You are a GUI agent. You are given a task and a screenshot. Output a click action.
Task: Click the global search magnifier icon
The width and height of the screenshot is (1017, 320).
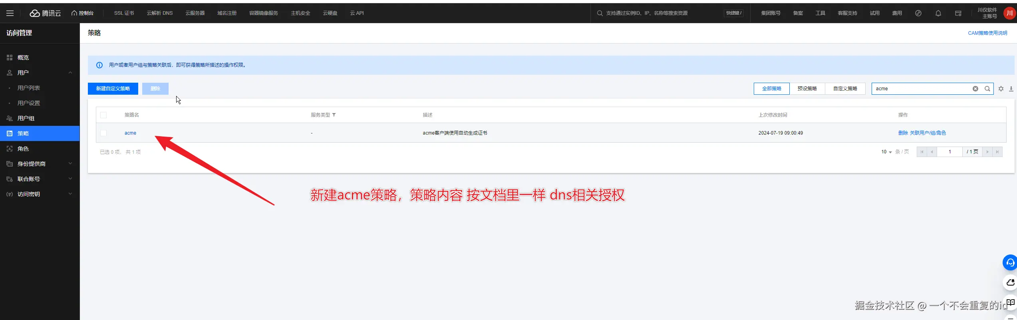(600, 13)
